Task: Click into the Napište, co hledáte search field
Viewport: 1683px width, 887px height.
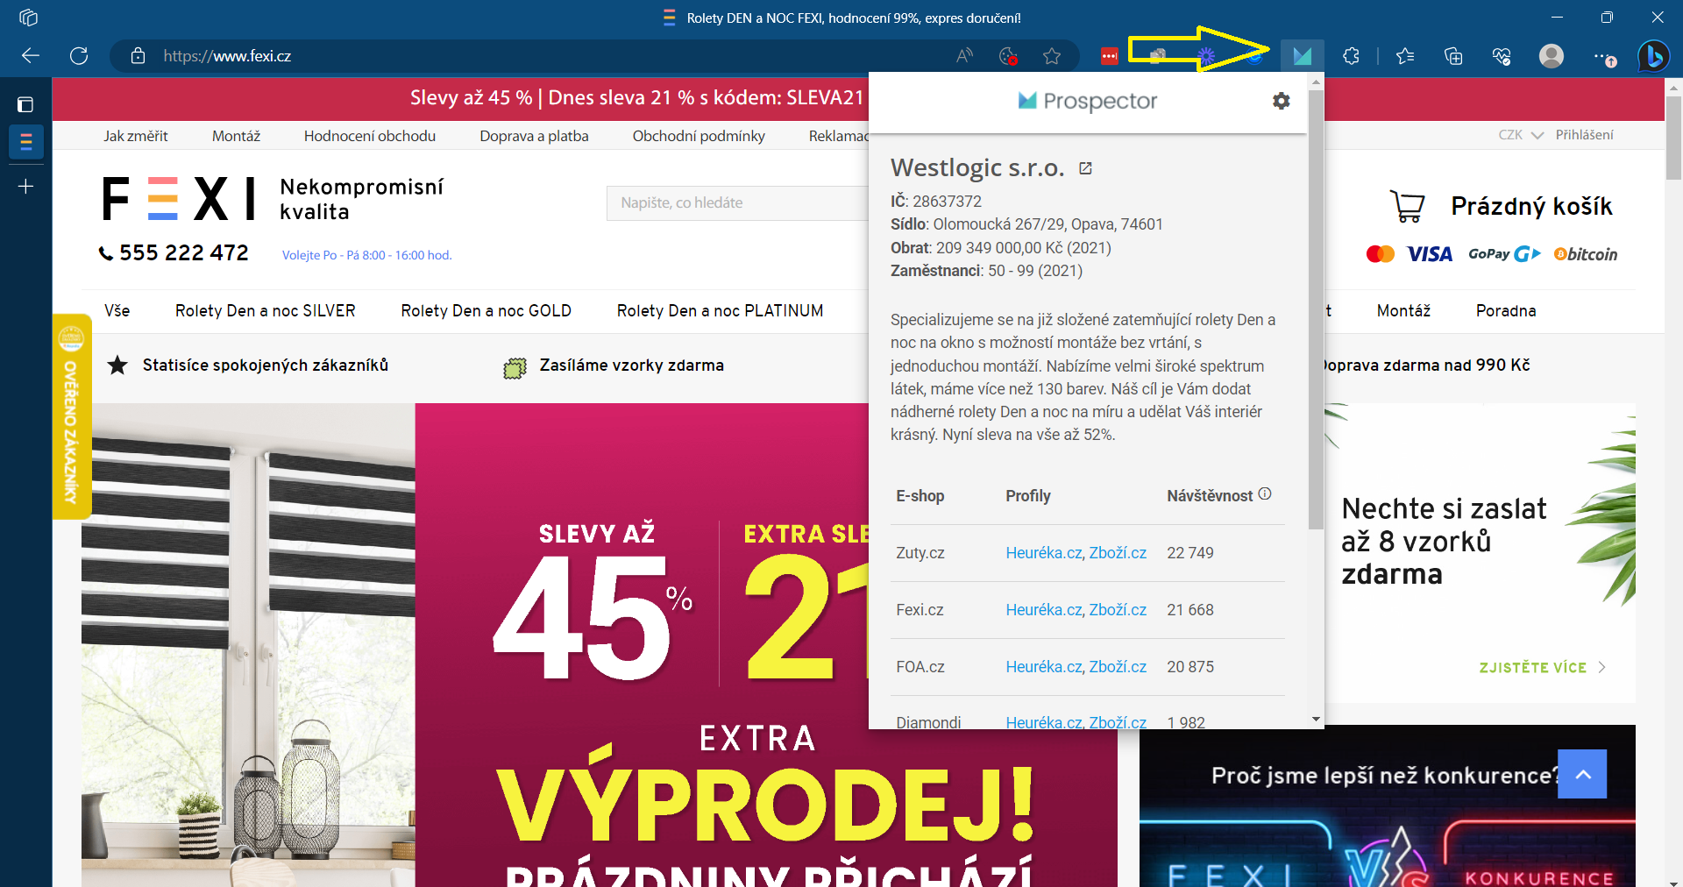Action: click(x=737, y=202)
